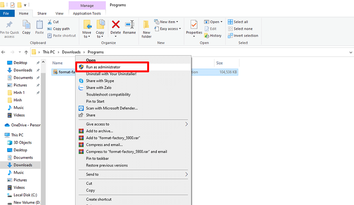The image size is (354, 205).
Task: Click Invert selection in the ribbon
Action: [x=246, y=36]
